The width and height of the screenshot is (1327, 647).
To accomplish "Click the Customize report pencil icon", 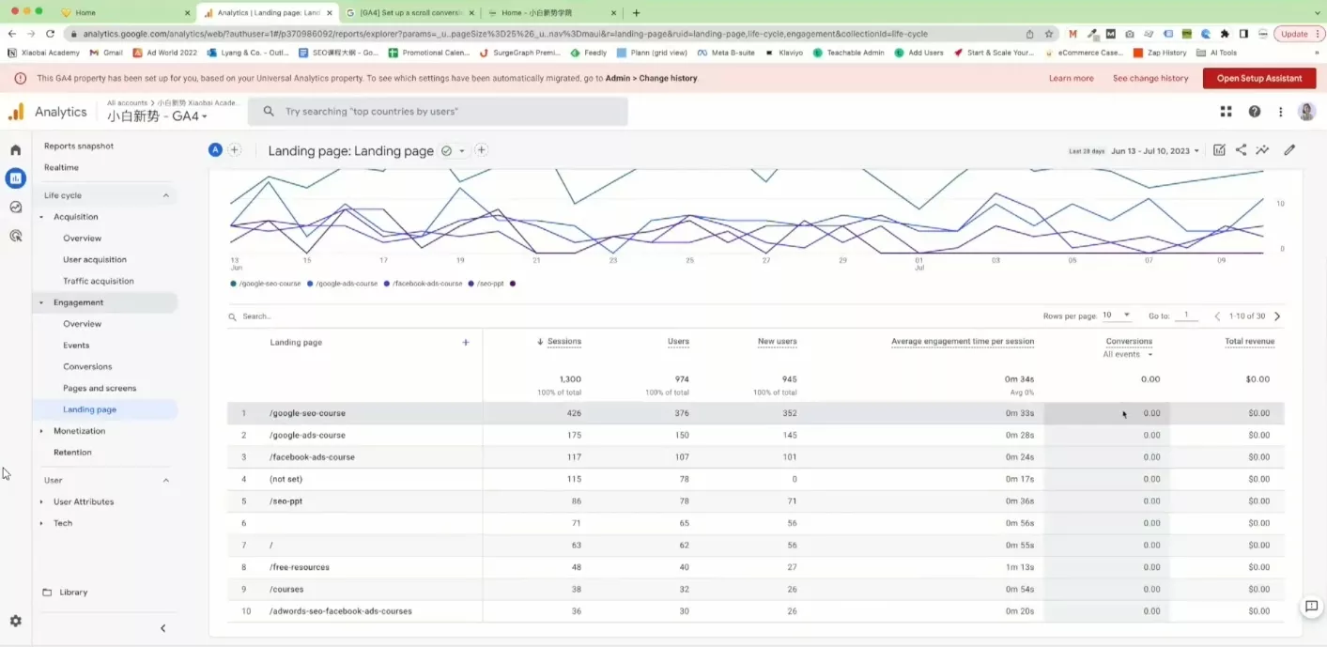I will (x=1289, y=150).
